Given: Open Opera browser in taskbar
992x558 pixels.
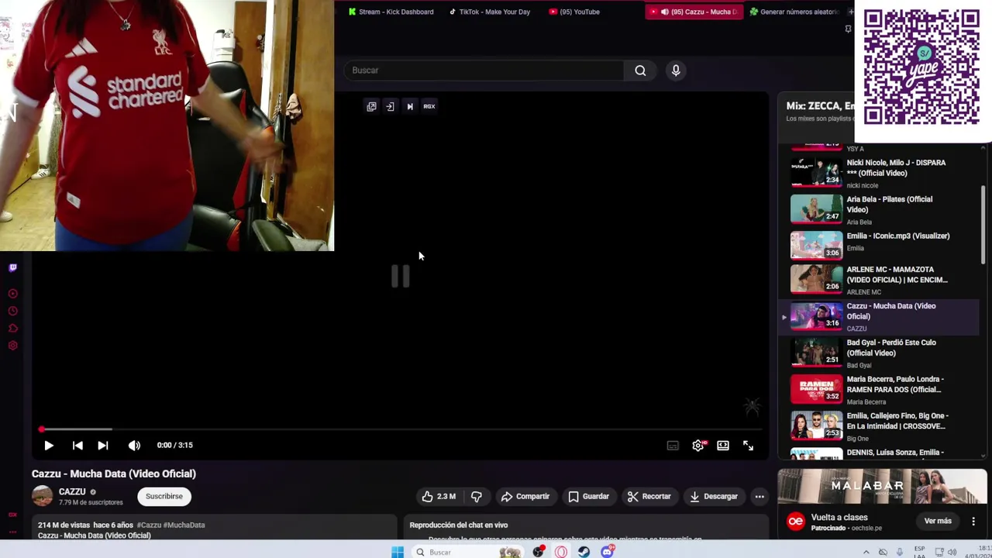Looking at the screenshot, I should (x=561, y=552).
